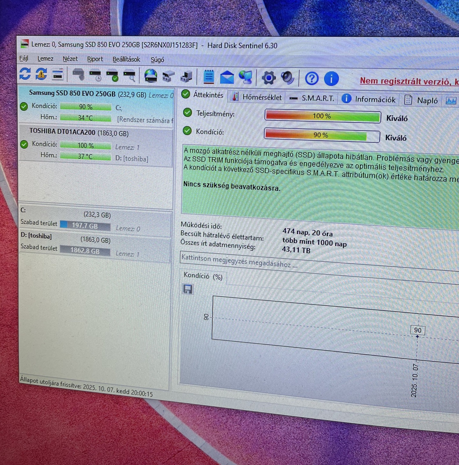This screenshot has height=465, width=459.
Task: Click the TOSHIBA 100 % Kondíció bar
Action: pyautogui.click(x=85, y=146)
